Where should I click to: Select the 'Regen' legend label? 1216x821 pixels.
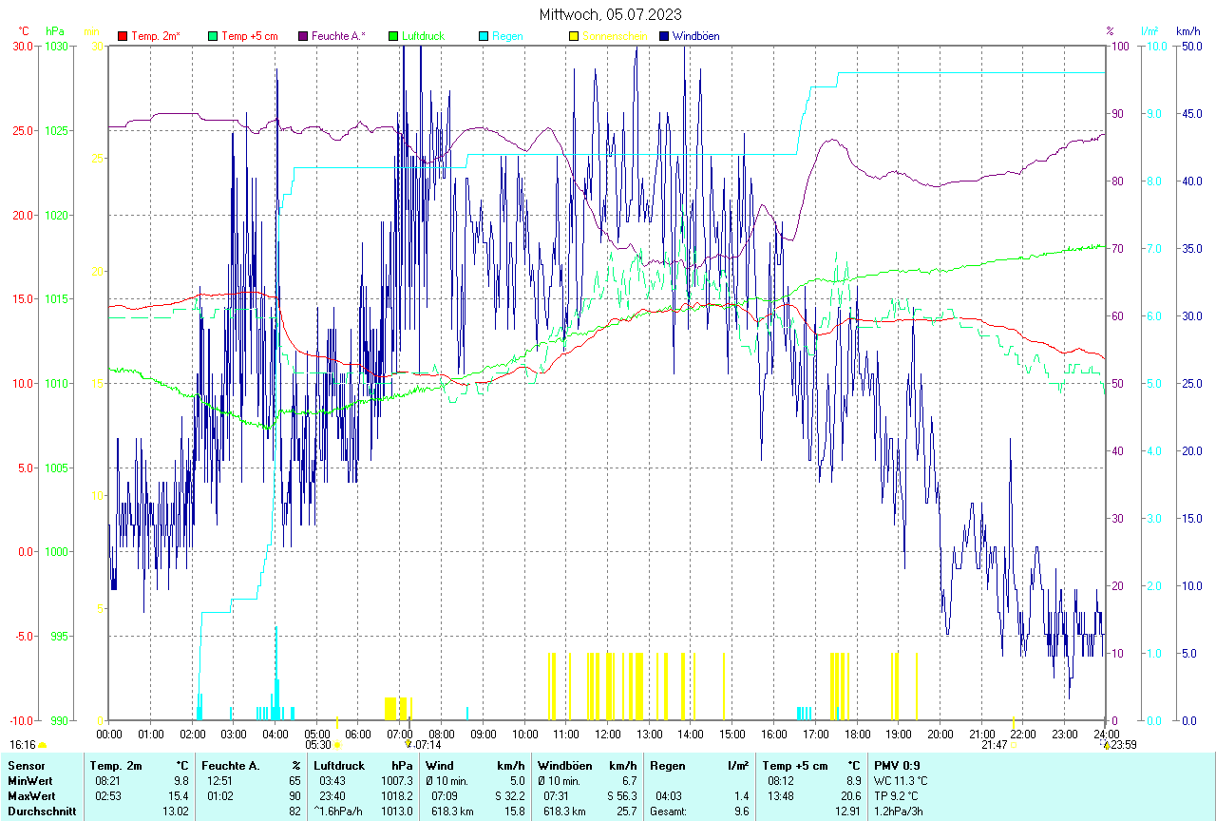click(505, 36)
